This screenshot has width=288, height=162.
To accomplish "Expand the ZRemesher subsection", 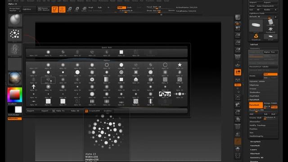I will click(255, 121).
